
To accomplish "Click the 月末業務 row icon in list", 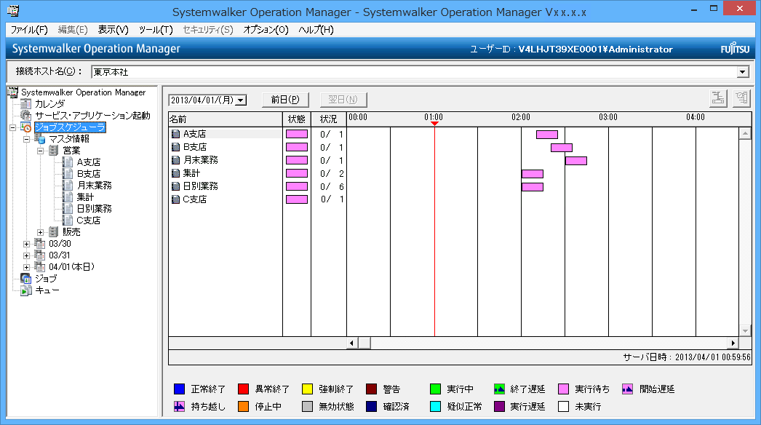I will coord(175,160).
